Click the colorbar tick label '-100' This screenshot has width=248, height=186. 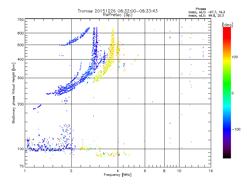point(236,129)
